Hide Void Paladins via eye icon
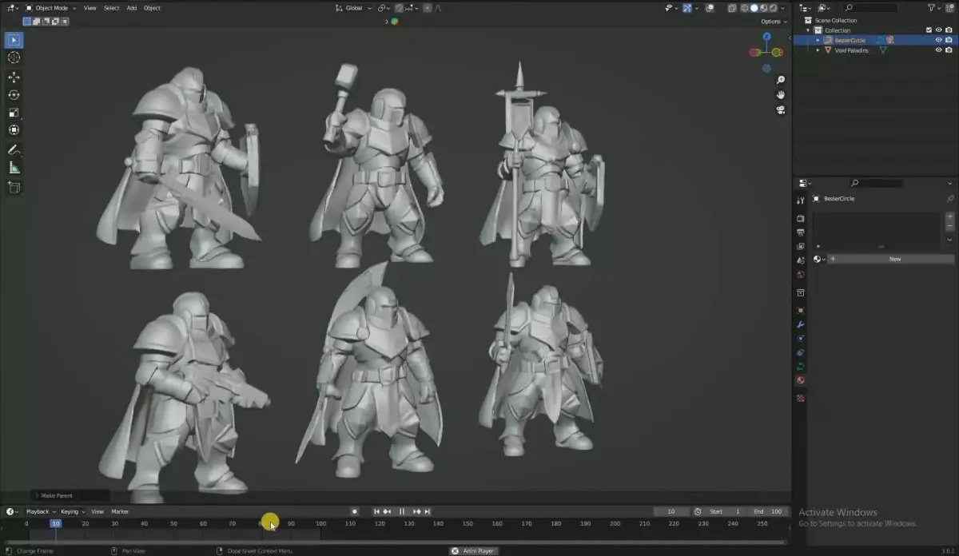959x556 pixels. [x=939, y=50]
